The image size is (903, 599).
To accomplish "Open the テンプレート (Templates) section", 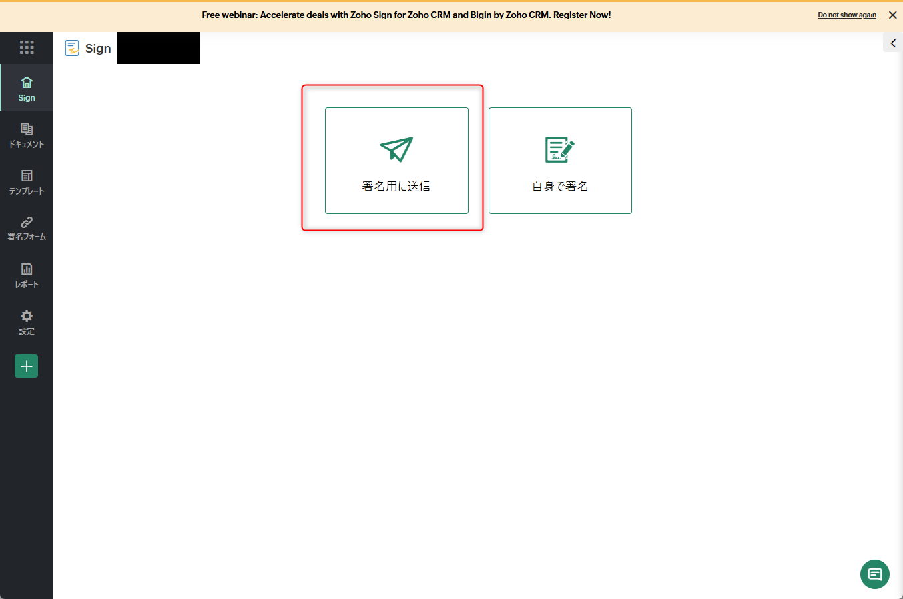I will point(27,181).
